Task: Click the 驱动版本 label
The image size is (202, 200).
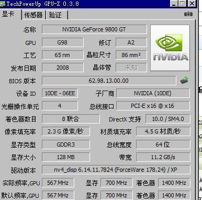Action: pyautogui.click(x=23, y=170)
